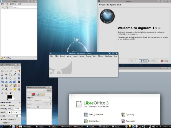The height and width of the screenshot is (128, 171).
Task: Click Firefox icon in the taskbar
Action: coord(16,126)
